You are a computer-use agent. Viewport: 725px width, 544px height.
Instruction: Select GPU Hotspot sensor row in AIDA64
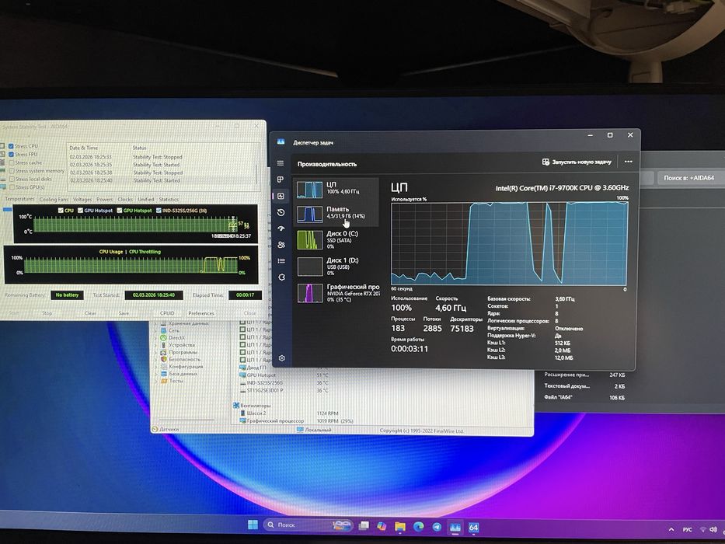285,375
